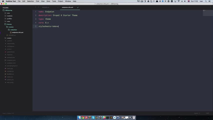
Task: Open the Slack icon in the dock
Action: click(x=104, y=117)
